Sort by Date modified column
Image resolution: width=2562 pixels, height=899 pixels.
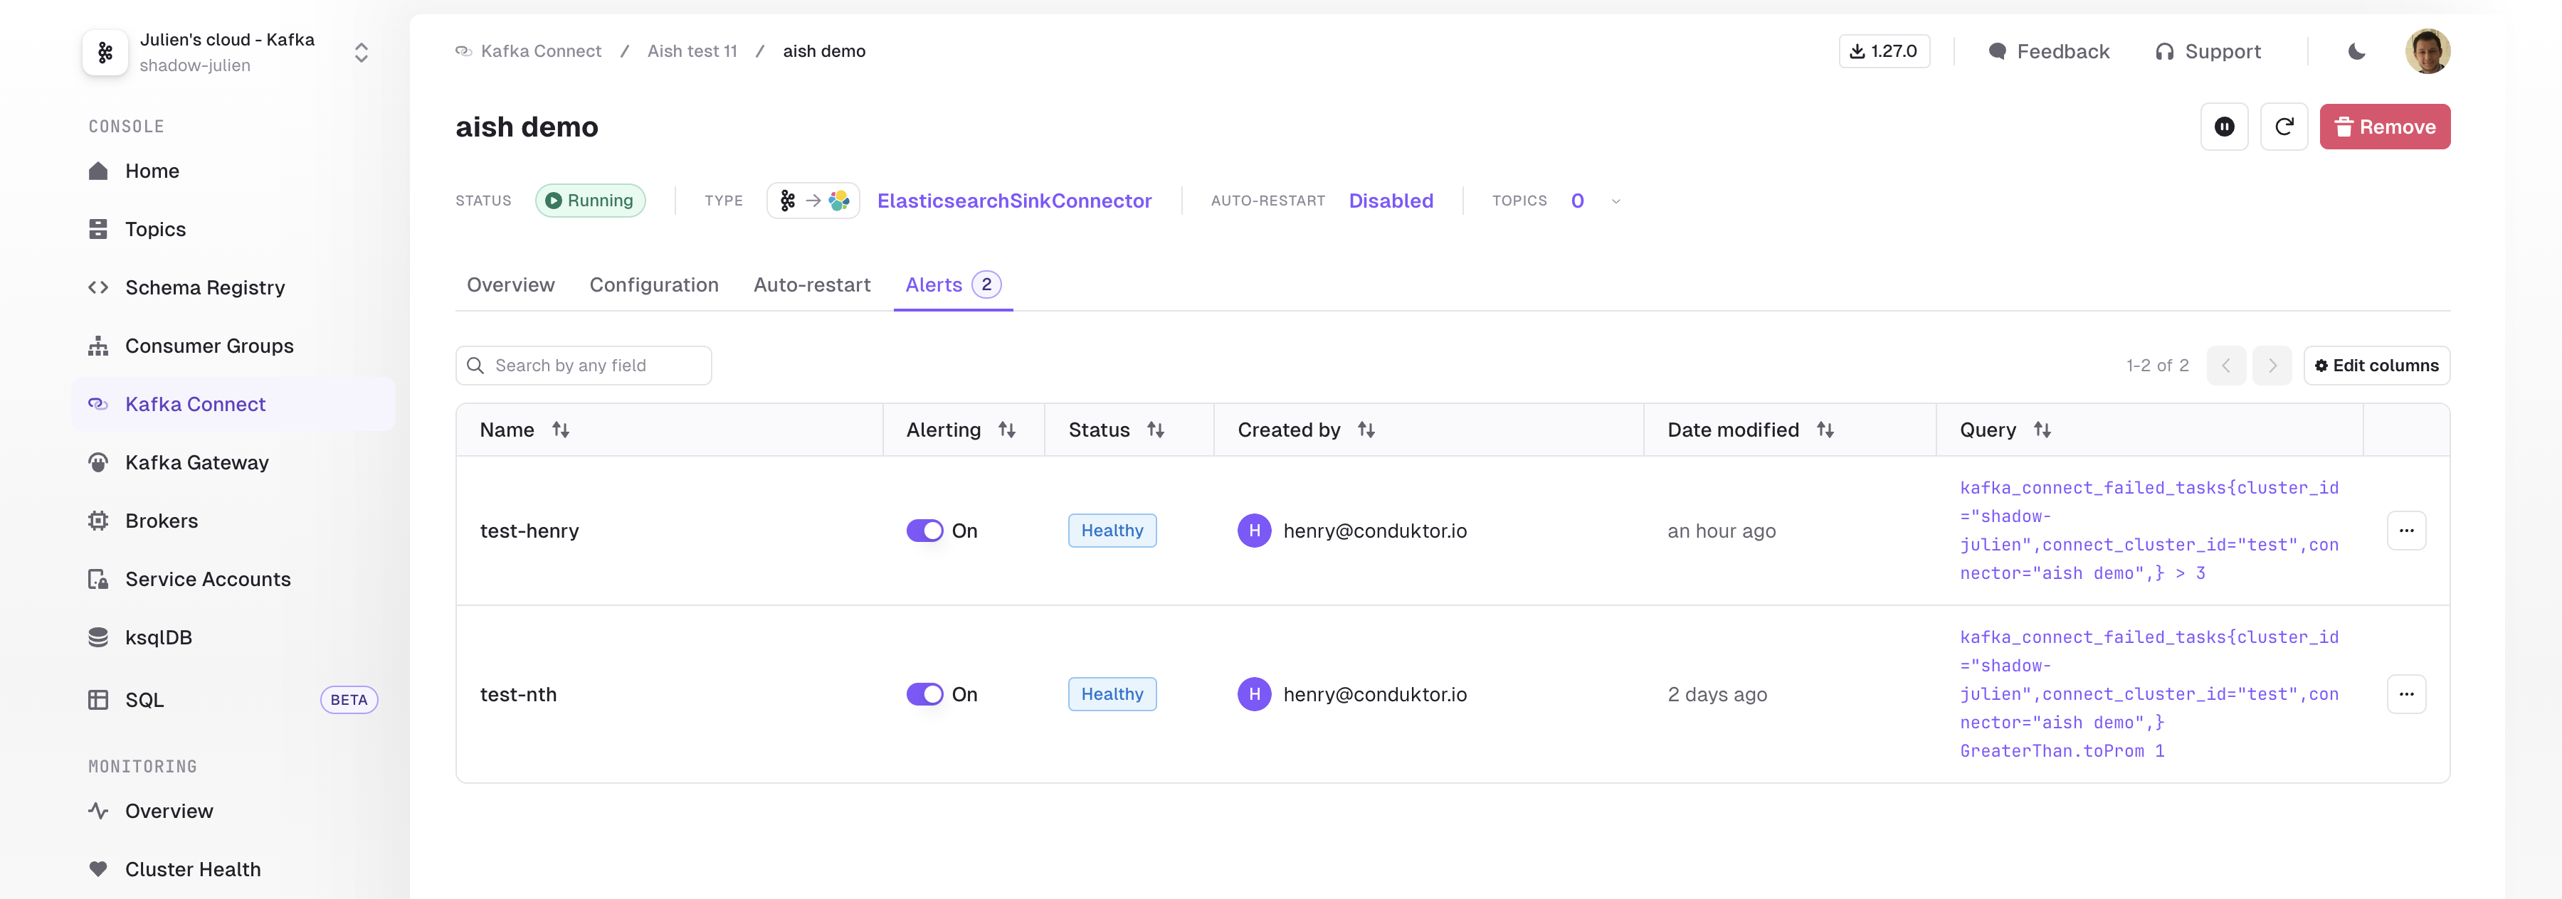[x=1824, y=430]
